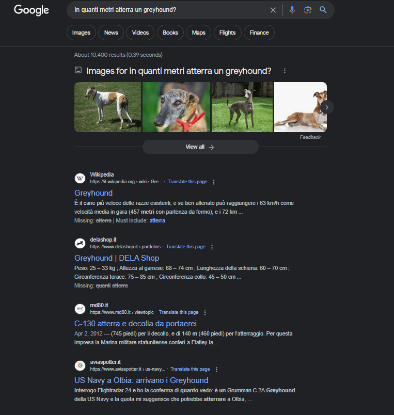The height and width of the screenshot is (415, 394).
Task: Open C-130 atterra e decolla da portaerei
Action: 135,324
